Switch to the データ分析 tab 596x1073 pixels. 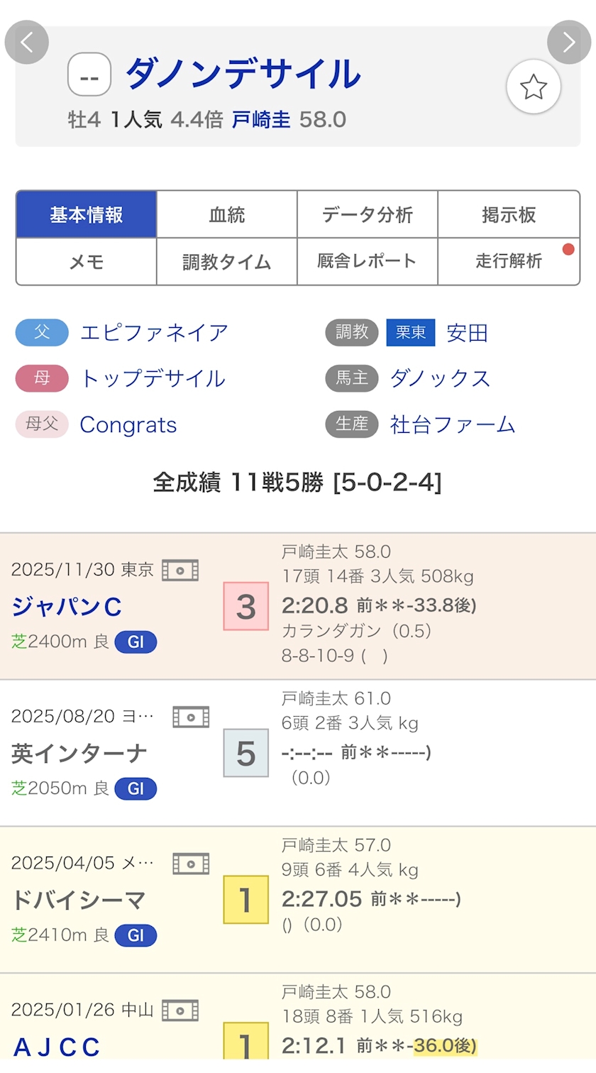[367, 214]
